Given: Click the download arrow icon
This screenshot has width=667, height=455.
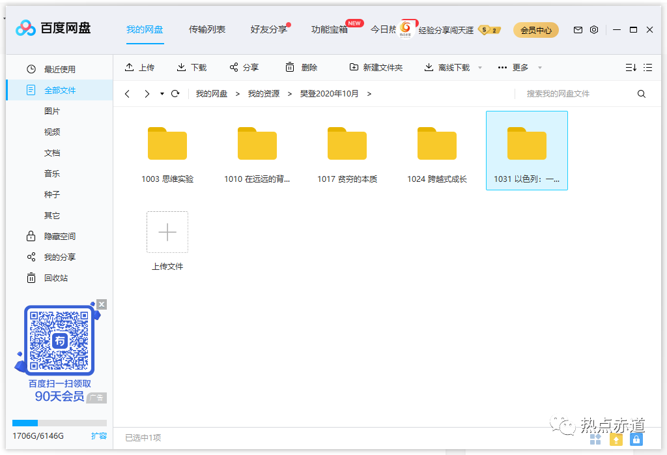Looking at the screenshot, I should click(x=181, y=67).
